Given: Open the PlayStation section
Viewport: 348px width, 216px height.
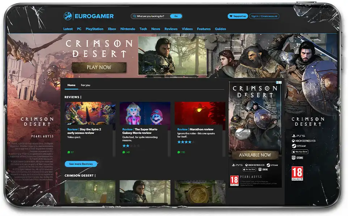Looking at the screenshot, I should click(95, 29).
